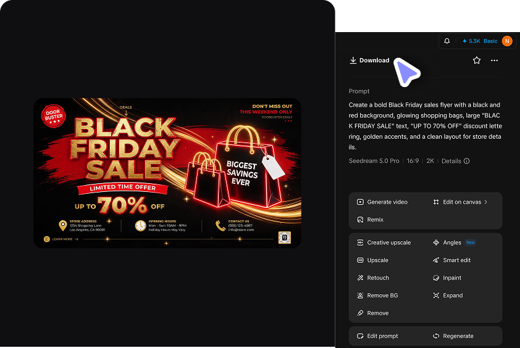The image size is (520, 348).
Task: Click the Smart edit wand icon
Action: (x=436, y=260)
